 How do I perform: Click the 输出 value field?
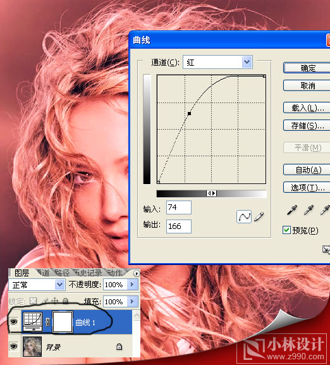coord(179,226)
